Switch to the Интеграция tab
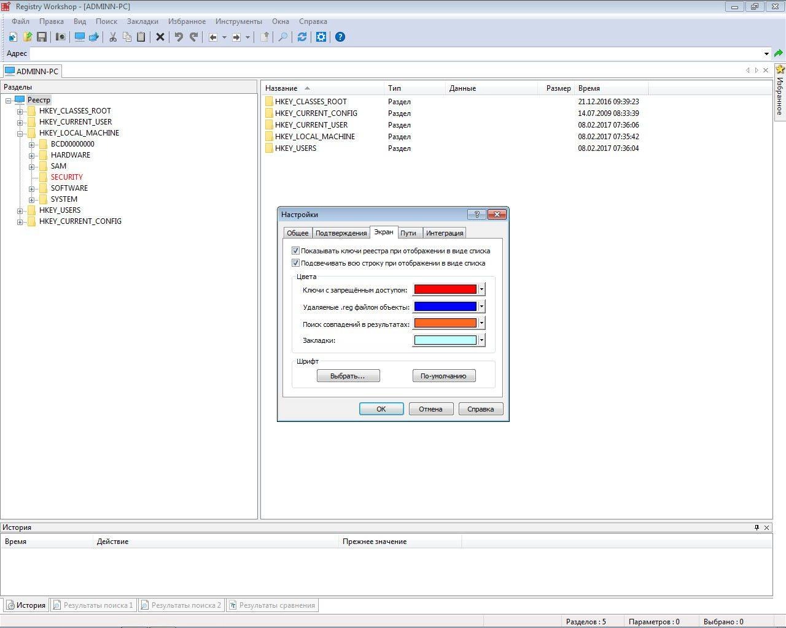This screenshot has height=628, width=786. coord(445,233)
